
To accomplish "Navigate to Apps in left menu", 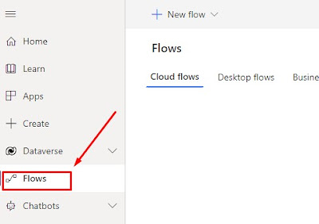I will click(33, 96).
